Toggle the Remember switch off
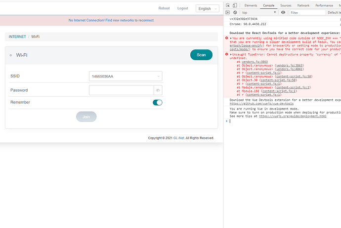 [x=157, y=102]
